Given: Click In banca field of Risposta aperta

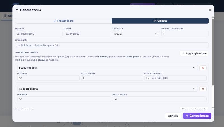Looking at the screenshot, I should click(x=64, y=99).
